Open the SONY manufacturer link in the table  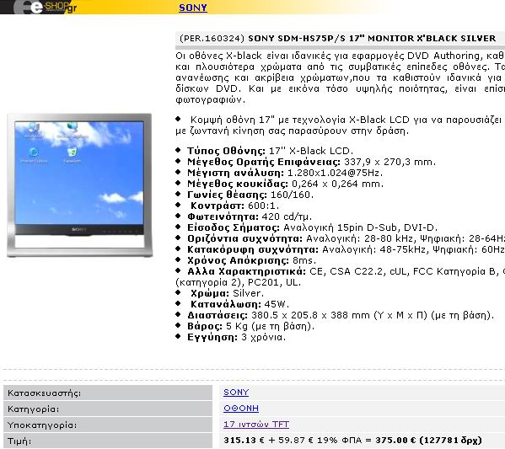coord(236,392)
